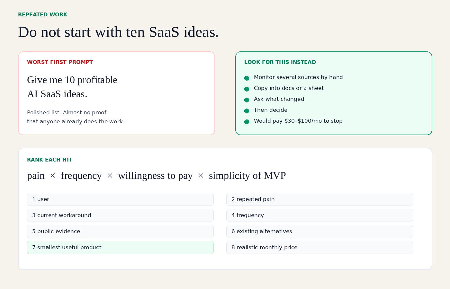The height and width of the screenshot is (289, 450).
Task: Choose the 3 current workaround box
Action: [x=120, y=215]
